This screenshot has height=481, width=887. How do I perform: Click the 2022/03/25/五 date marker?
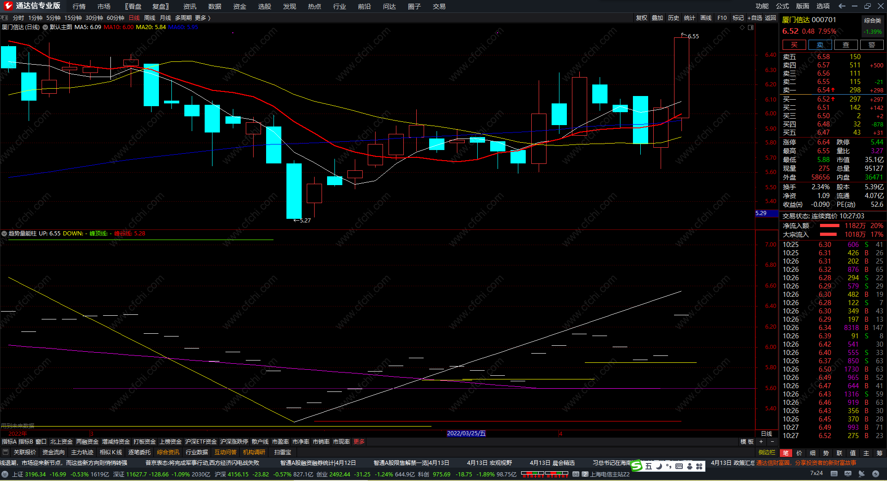(466, 433)
